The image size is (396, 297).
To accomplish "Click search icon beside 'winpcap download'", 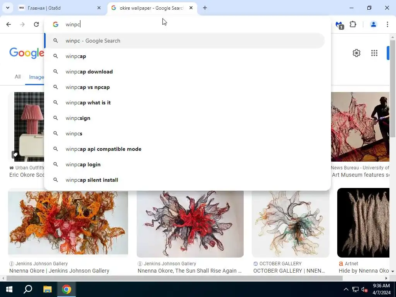I will click(56, 72).
